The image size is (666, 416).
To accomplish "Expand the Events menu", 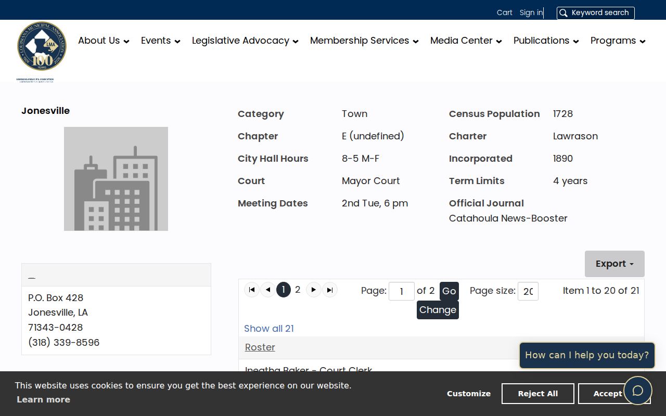I will [x=161, y=41].
